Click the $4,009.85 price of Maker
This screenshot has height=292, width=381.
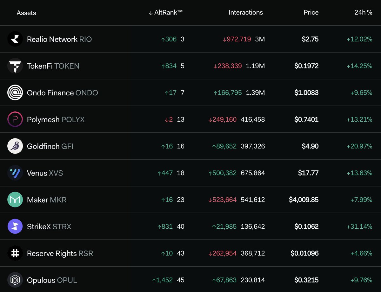(x=304, y=200)
